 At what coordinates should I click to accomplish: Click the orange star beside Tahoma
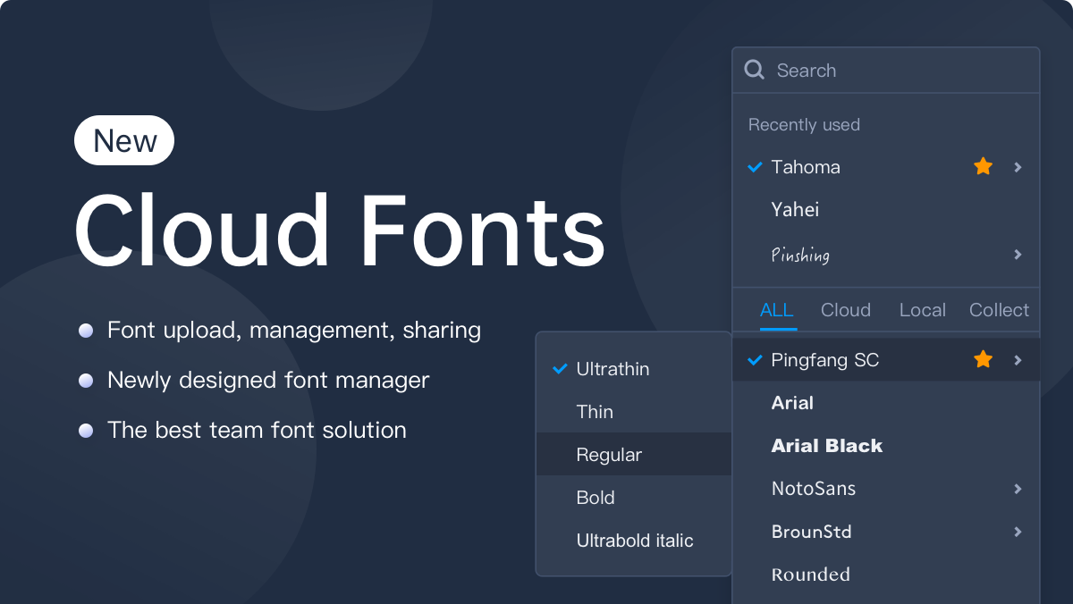point(983,167)
